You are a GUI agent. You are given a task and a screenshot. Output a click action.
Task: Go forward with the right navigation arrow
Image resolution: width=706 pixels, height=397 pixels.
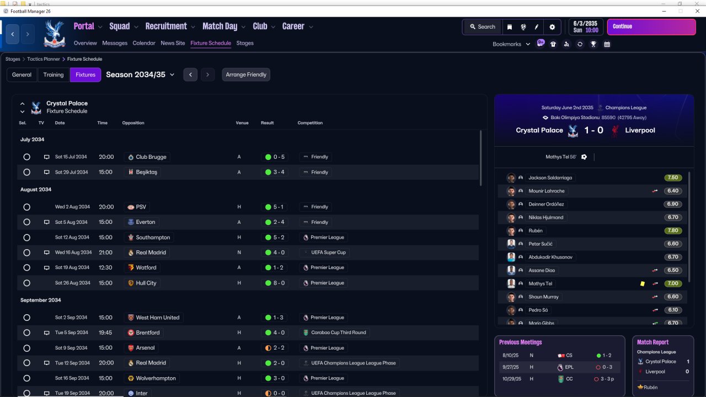(28, 34)
